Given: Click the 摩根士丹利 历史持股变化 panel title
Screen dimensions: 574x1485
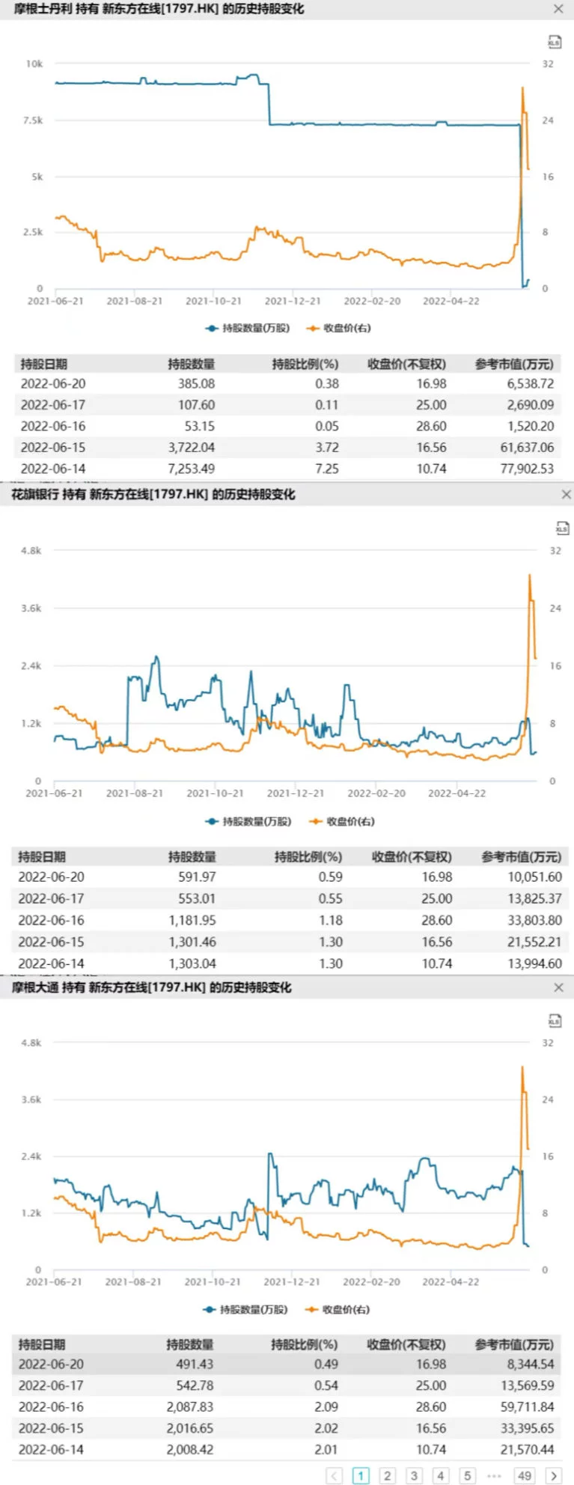Looking at the screenshot, I should pos(159,9).
